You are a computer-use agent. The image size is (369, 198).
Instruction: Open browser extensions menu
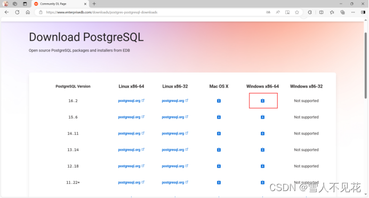point(310,12)
